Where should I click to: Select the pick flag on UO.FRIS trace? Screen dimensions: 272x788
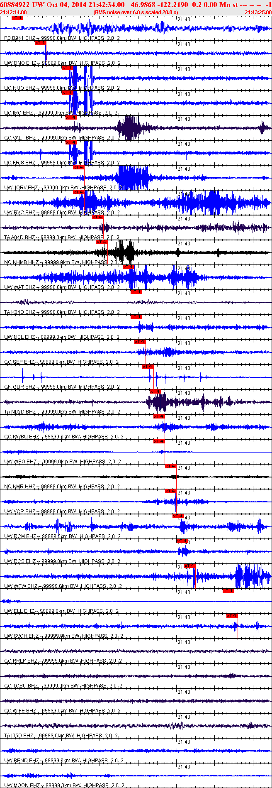click(x=71, y=142)
